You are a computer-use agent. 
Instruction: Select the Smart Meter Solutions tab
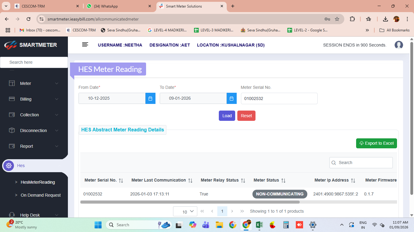point(192,6)
